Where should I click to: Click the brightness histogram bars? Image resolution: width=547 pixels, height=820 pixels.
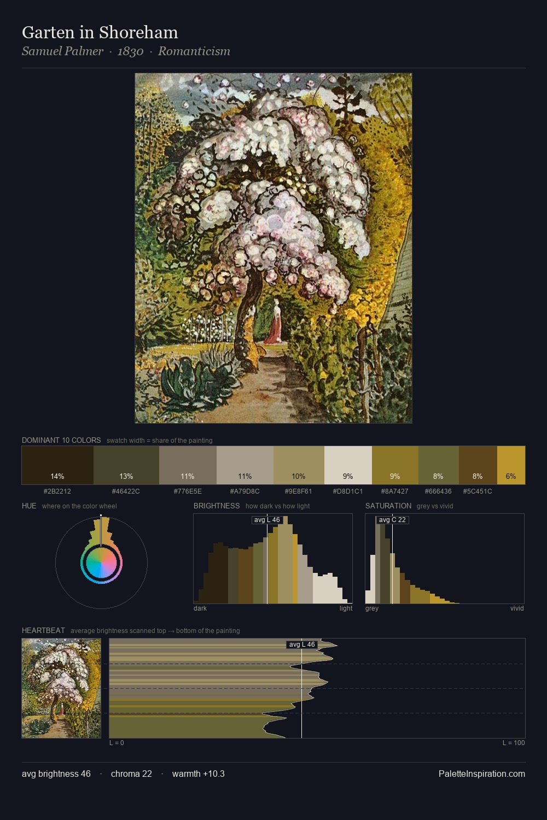point(273,559)
